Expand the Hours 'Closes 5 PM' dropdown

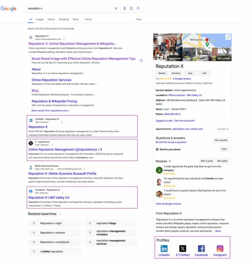coord(179,109)
